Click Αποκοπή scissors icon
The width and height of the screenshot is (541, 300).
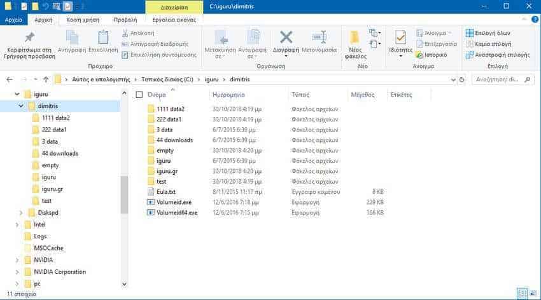(125, 33)
